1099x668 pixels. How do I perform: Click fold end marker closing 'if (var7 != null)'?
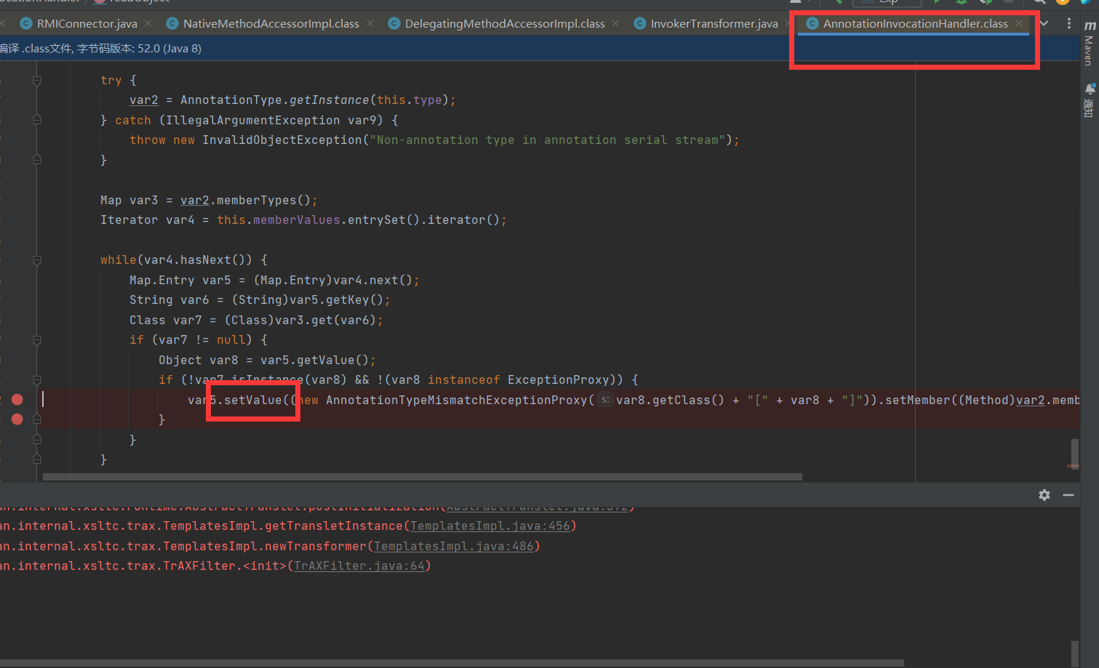[x=37, y=440]
